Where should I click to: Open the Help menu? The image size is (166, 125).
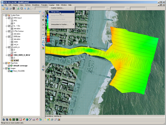tap(70, 5)
